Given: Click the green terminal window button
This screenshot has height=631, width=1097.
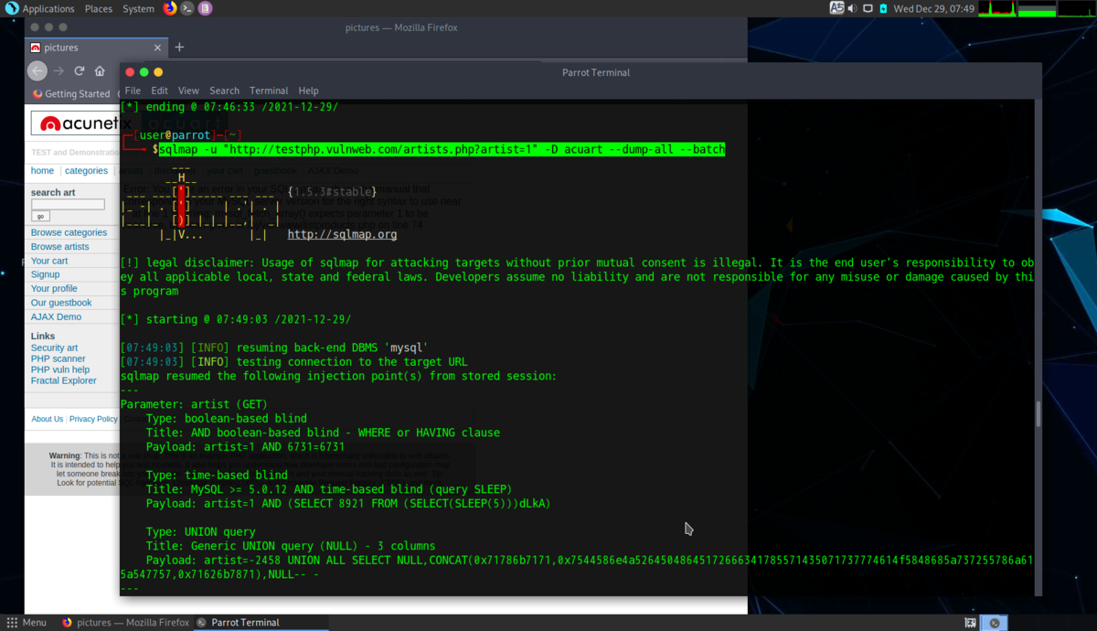Looking at the screenshot, I should (144, 72).
